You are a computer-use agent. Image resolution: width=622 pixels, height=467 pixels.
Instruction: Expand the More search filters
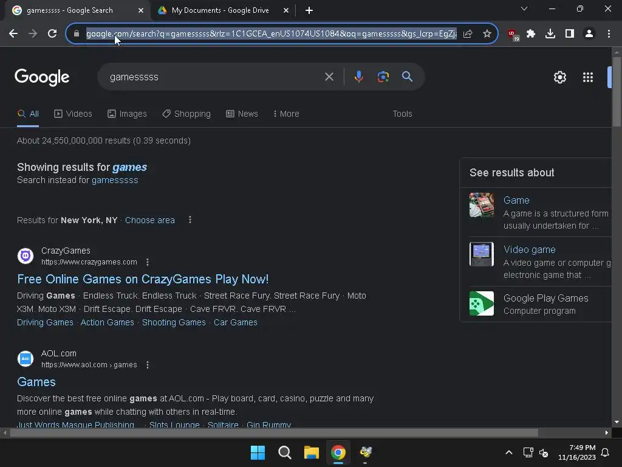click(x=286, y=114)
